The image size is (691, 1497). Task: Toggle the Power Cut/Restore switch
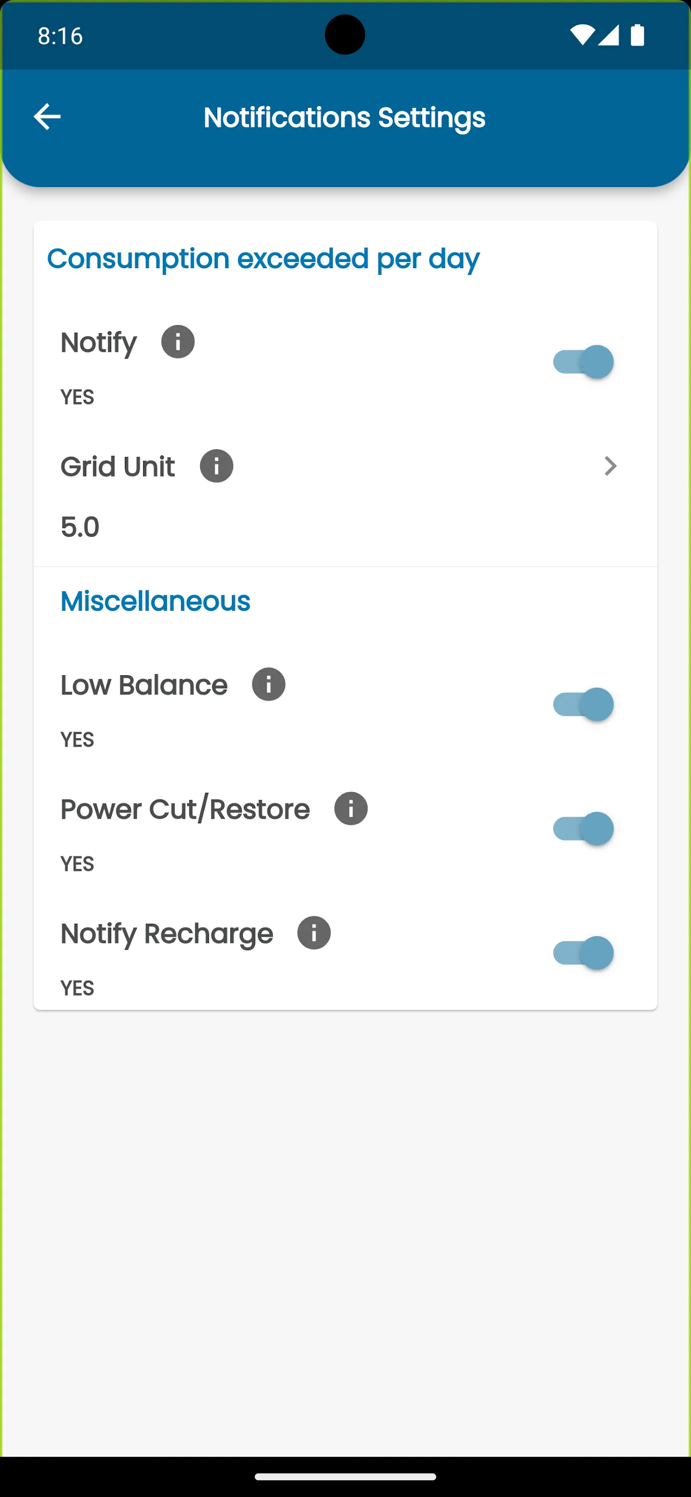click(583, 829)
